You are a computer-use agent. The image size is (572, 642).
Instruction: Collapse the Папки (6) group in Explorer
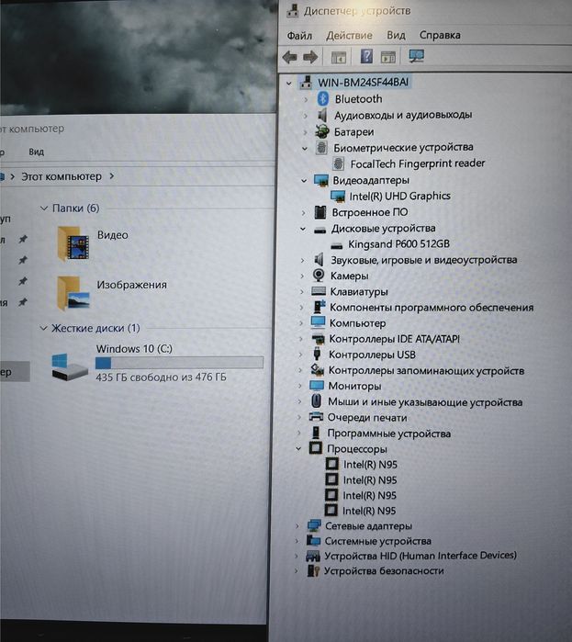click(44, 208)
